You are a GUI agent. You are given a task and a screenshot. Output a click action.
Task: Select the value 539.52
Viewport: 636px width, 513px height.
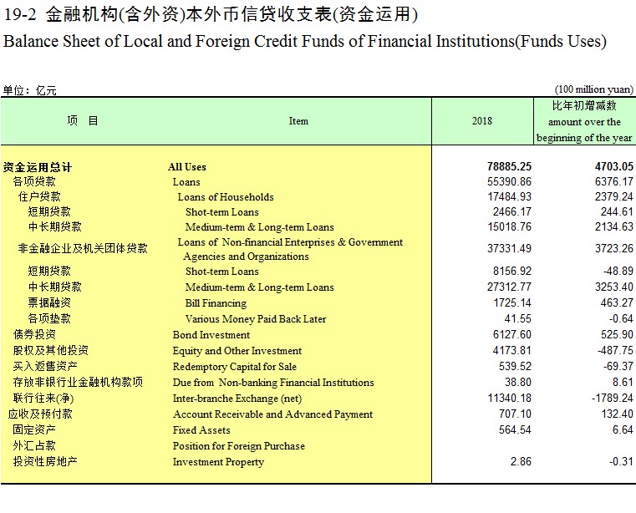515,366
